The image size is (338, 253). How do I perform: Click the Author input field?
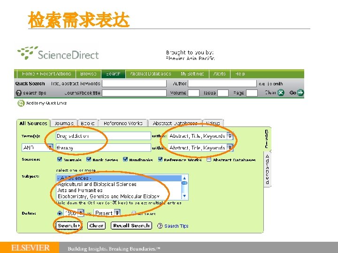point(222,83)
